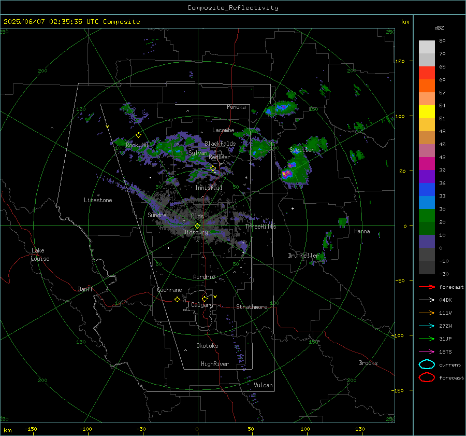Click the Hanna city label
The image size is (466, 436).
pyautogui.click(x=362, y=231)
